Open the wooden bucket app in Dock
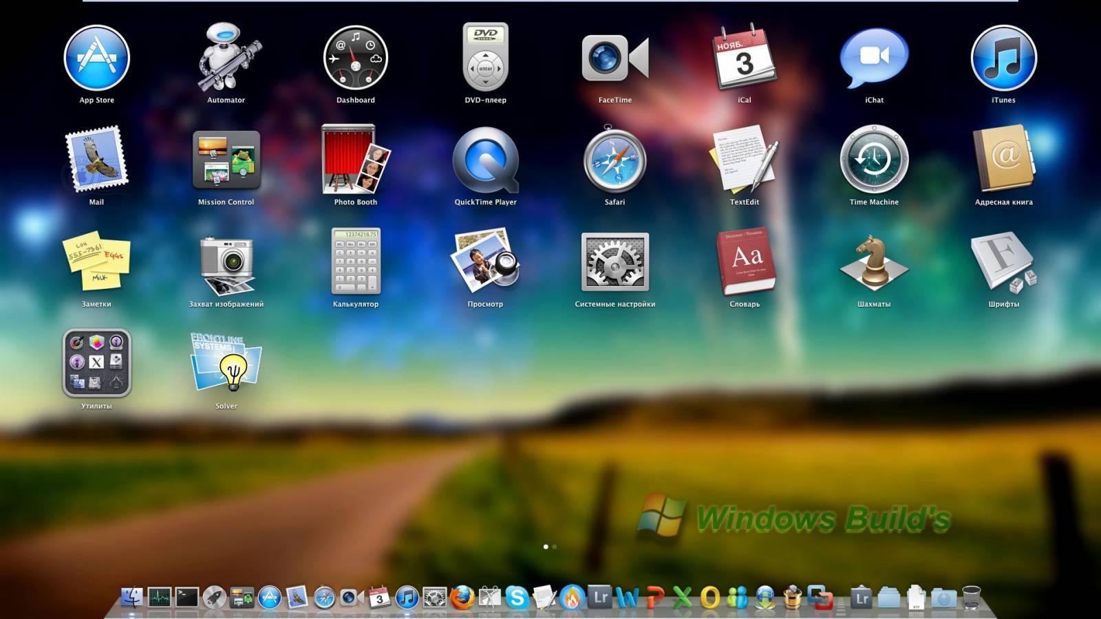Screen dimensions: 1101x619 point(792,598)
